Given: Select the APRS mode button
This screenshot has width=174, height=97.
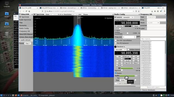Looking at the screenshot, I should click(x=136, y=61).
